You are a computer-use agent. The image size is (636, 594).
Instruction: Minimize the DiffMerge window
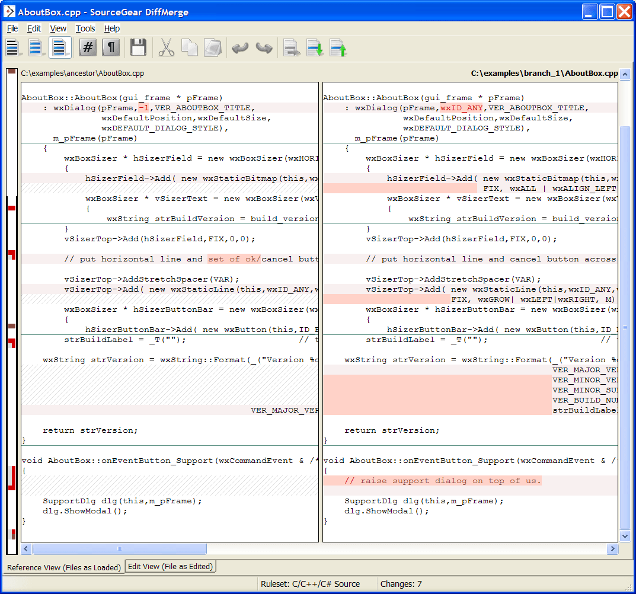[x=590, y=12]
